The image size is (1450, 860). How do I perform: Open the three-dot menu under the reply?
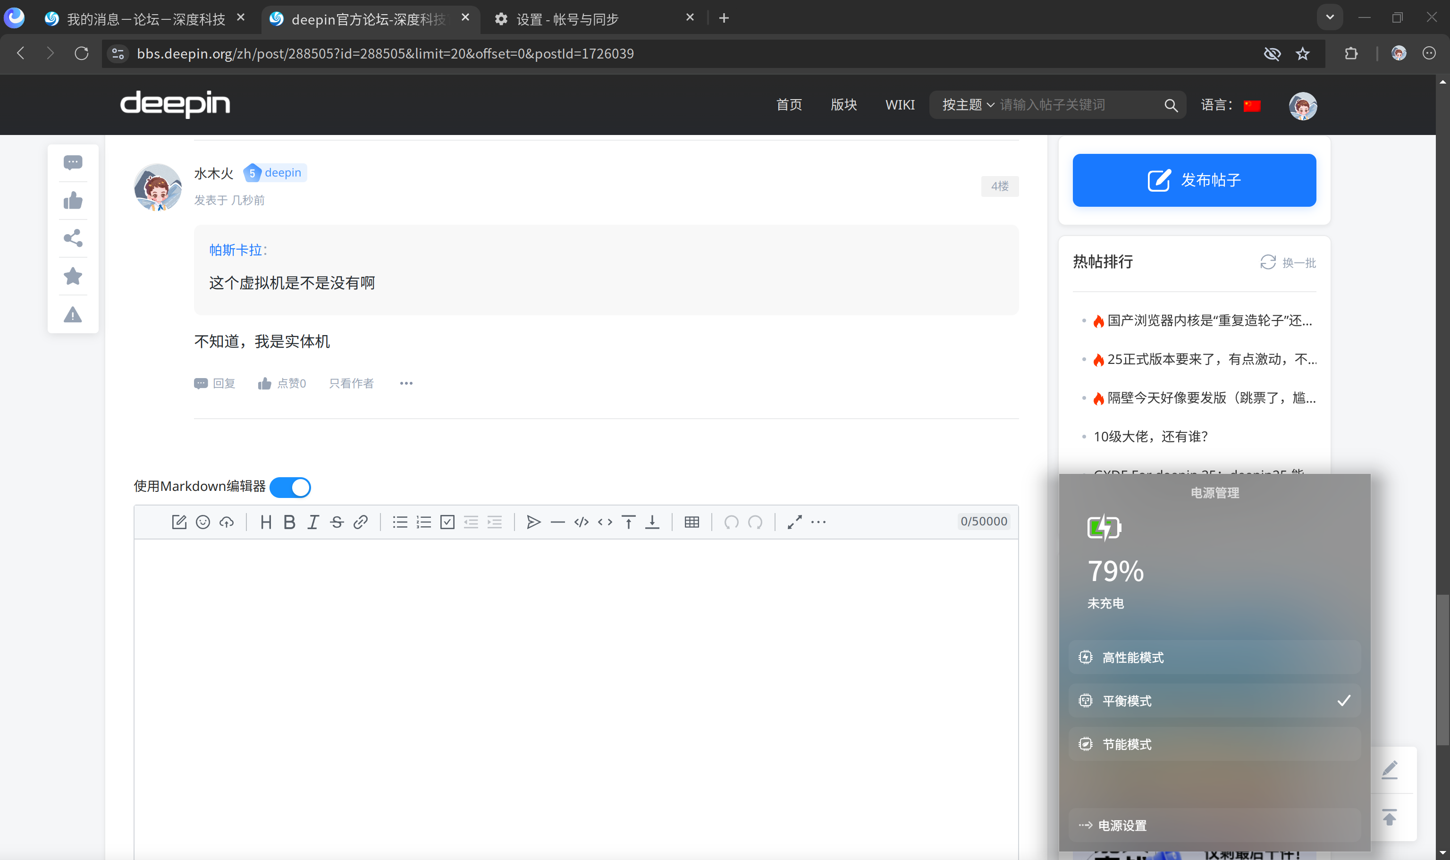(406, 383)
